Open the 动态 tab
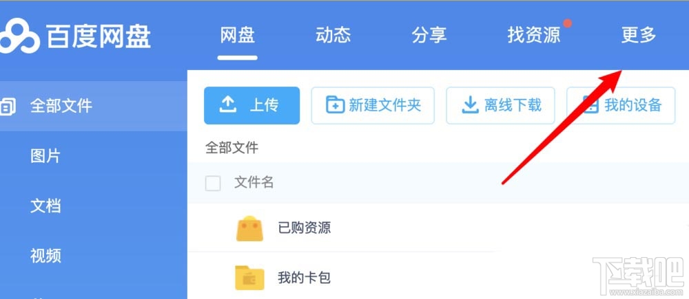This screenshot has height=299, width=689. click(333, 35)
